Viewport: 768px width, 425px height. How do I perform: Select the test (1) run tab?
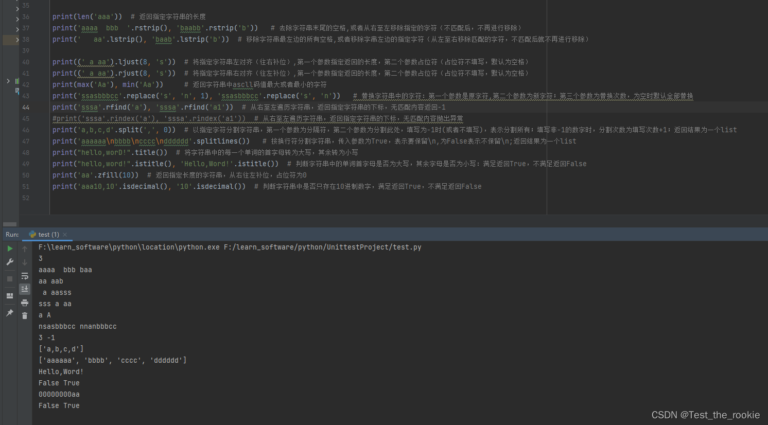tap(48, 235)
